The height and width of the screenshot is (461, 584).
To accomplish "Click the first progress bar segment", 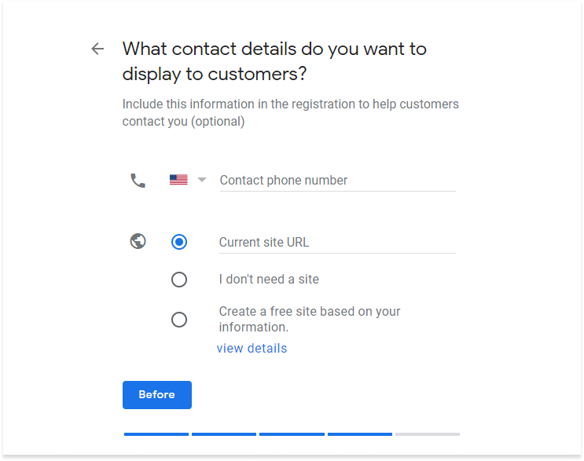I will coord(156,434).
